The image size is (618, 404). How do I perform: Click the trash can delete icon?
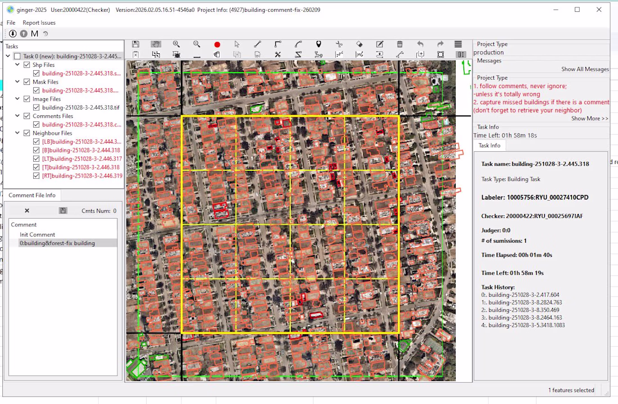(399, 44)
